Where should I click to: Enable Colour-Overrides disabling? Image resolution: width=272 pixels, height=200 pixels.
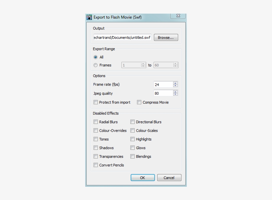coord(96,131)
